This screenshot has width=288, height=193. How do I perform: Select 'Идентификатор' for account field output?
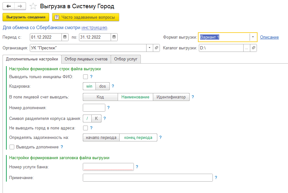[x=171, y=97]
